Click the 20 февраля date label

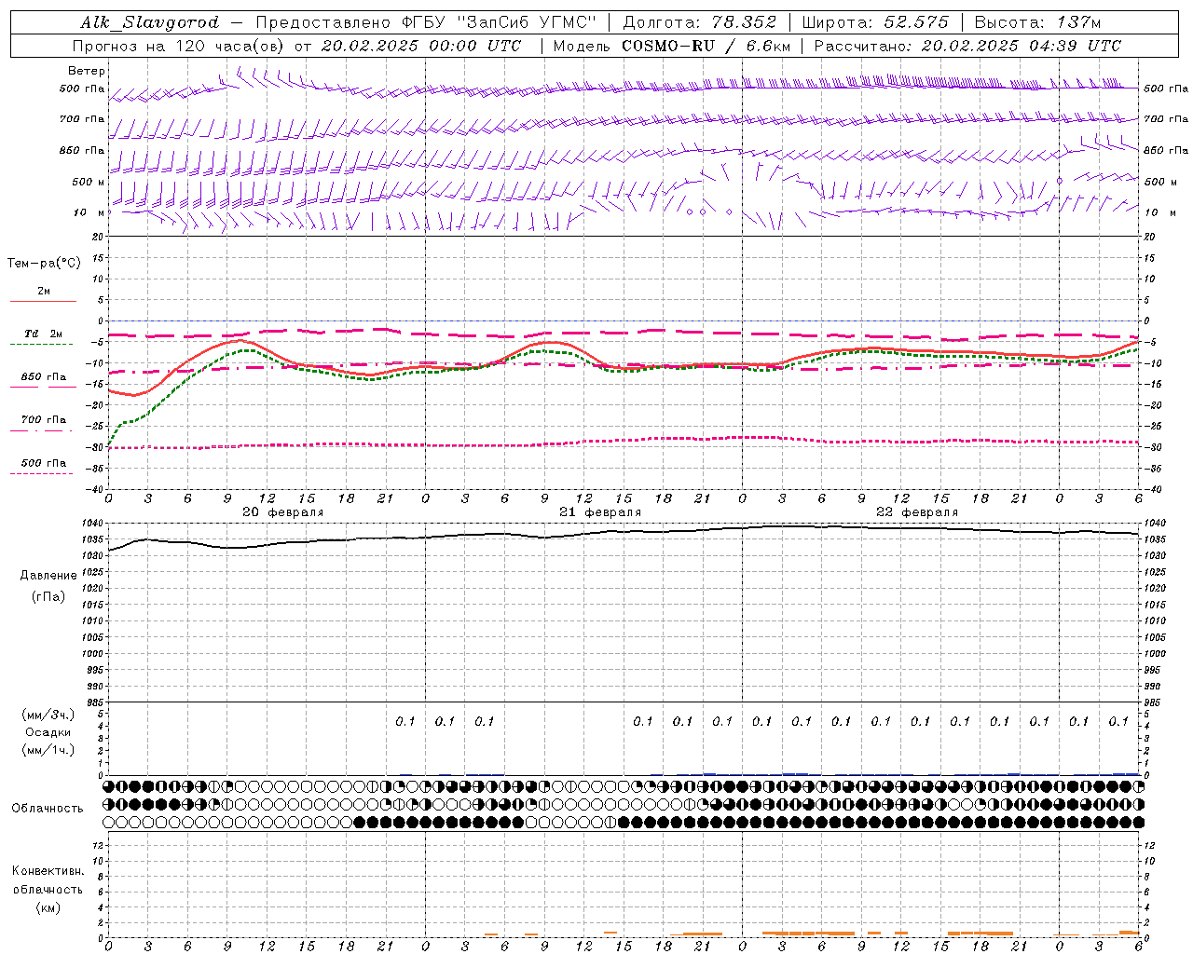click(283, 512)
